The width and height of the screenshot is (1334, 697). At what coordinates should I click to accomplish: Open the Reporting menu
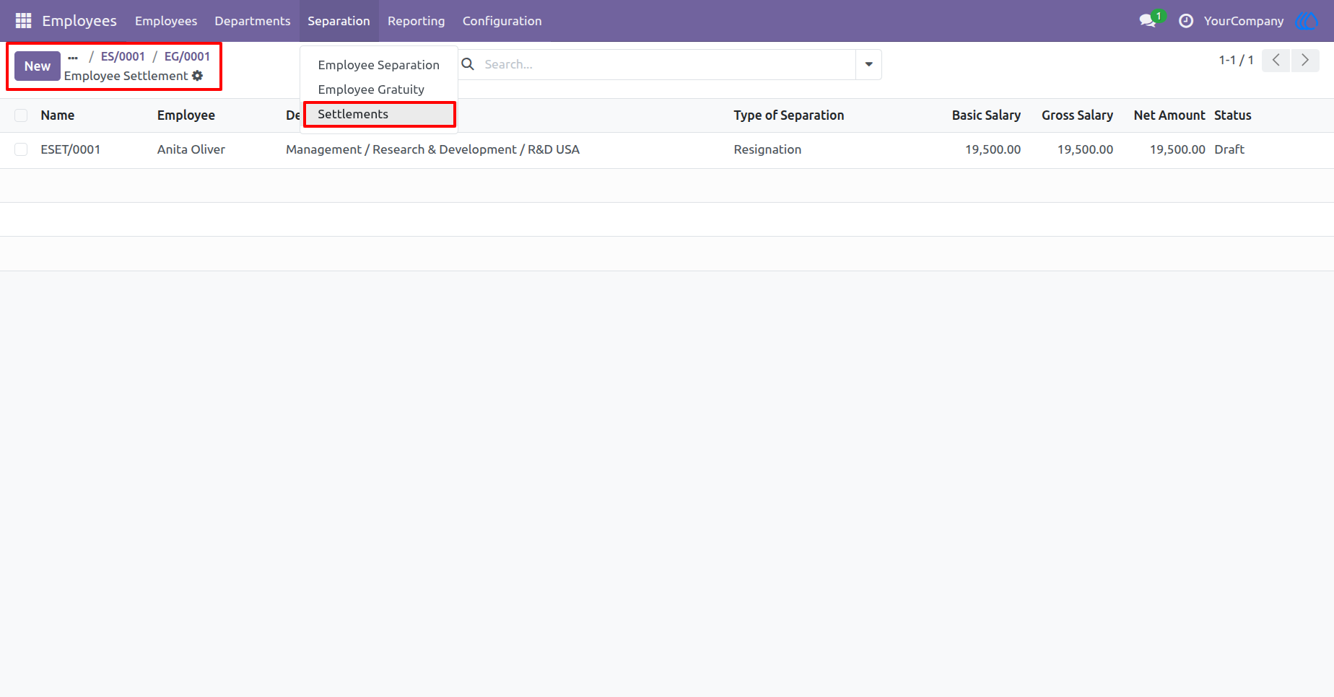click(417, 21)
